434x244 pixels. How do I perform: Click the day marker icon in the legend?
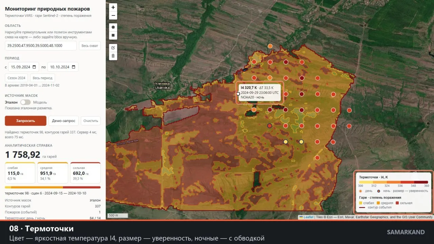pos(361,191)
